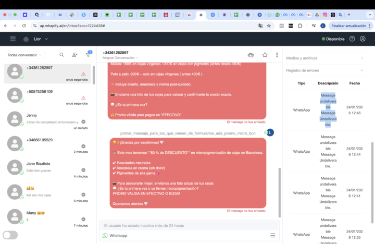This screenshot has width=375, height=244.
Task: Open the hamburger main menu
Action: click(x=13, y=39)
